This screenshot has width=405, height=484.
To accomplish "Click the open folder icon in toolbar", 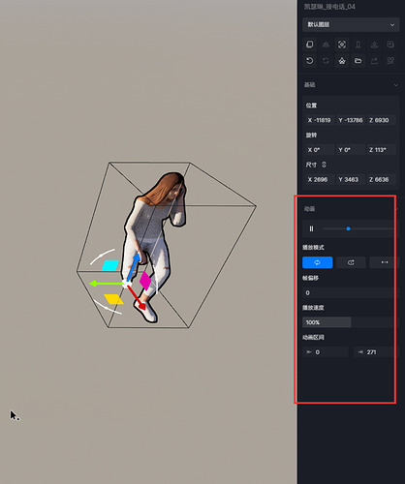I will tap(358, 61).
